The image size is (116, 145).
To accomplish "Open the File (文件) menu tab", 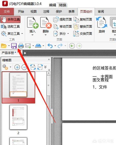I will coord(7,12).
